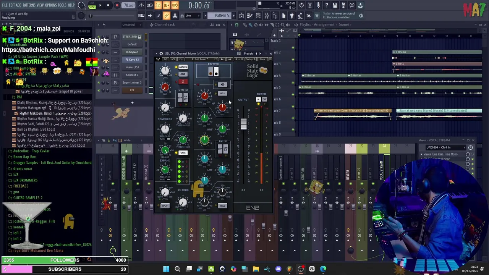Viewport: 489px width, 275px height.
Task: Click the FL Studio play button
Action: coord(100,5)
